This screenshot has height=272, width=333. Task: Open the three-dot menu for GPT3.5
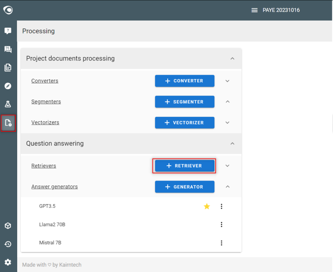point(221,206)
